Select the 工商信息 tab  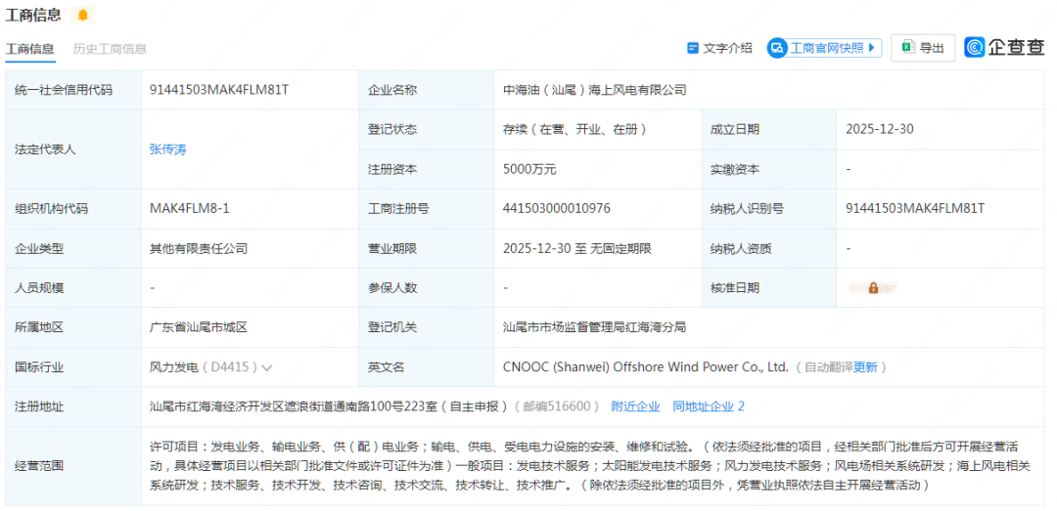(x=29, y=49)
